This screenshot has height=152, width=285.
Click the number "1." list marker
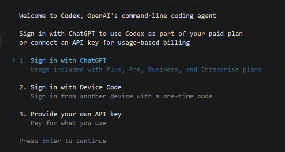click(23, 61)
